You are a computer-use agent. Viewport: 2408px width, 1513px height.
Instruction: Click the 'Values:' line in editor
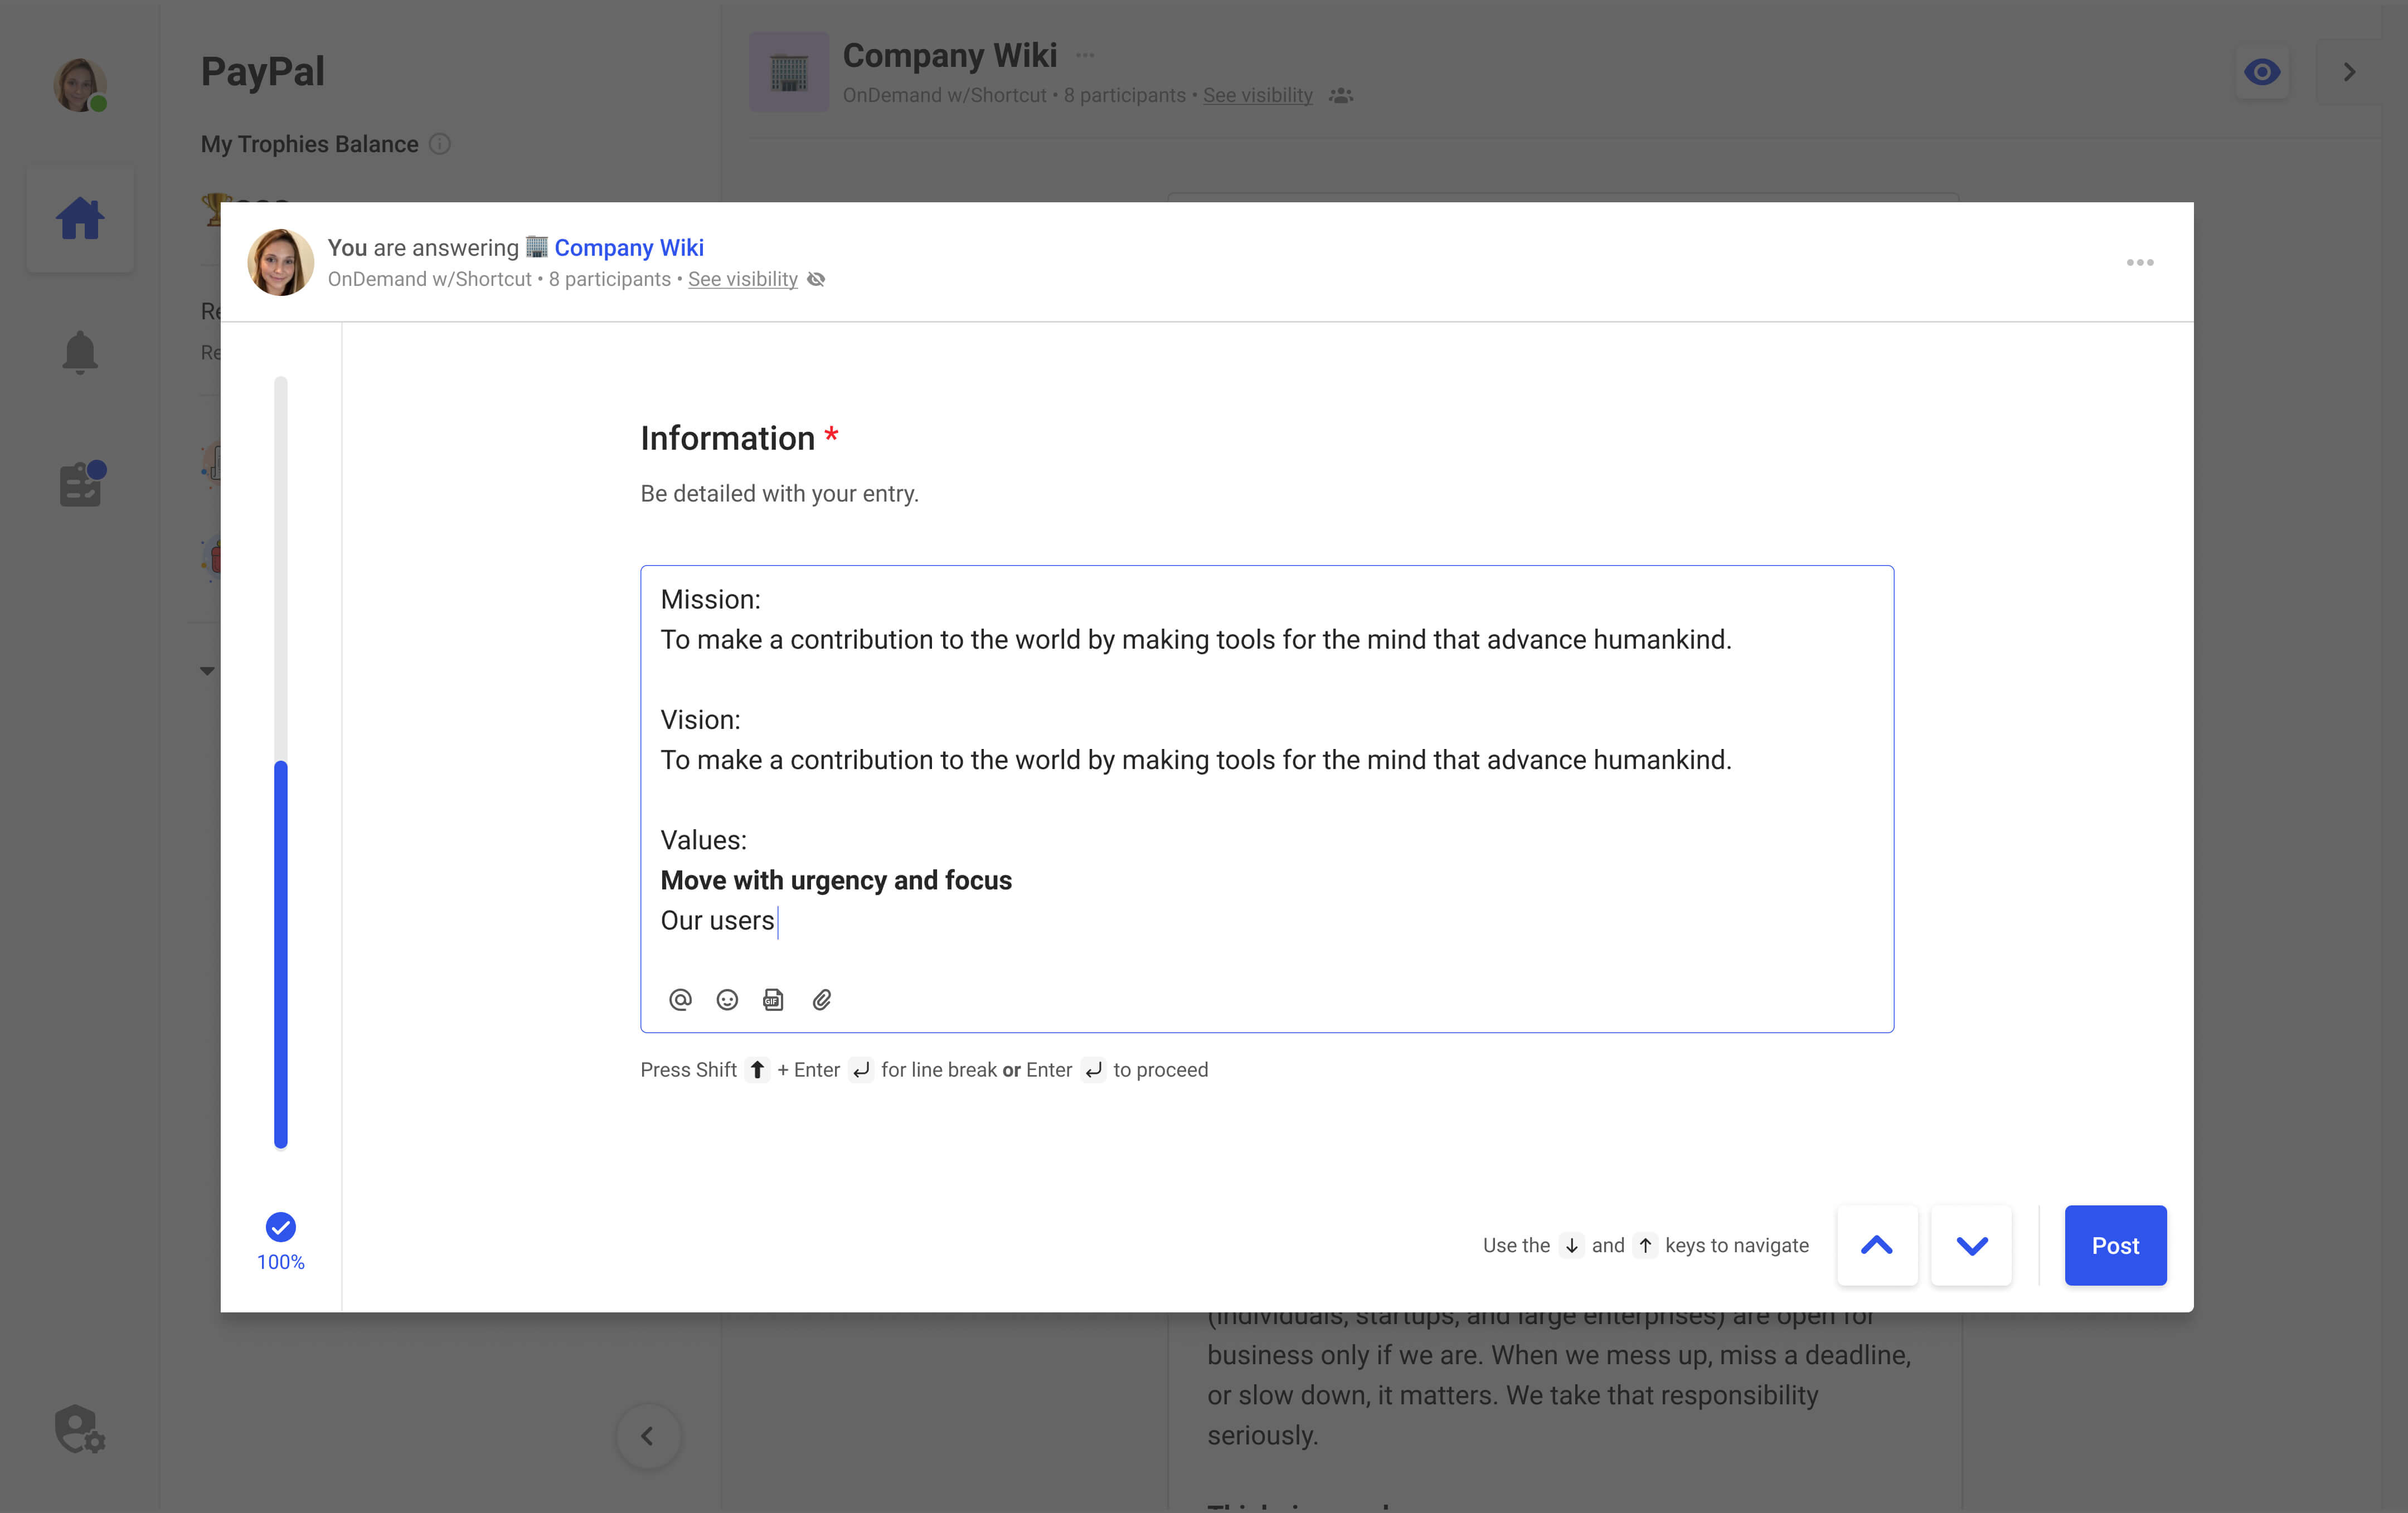pos(704,840)
